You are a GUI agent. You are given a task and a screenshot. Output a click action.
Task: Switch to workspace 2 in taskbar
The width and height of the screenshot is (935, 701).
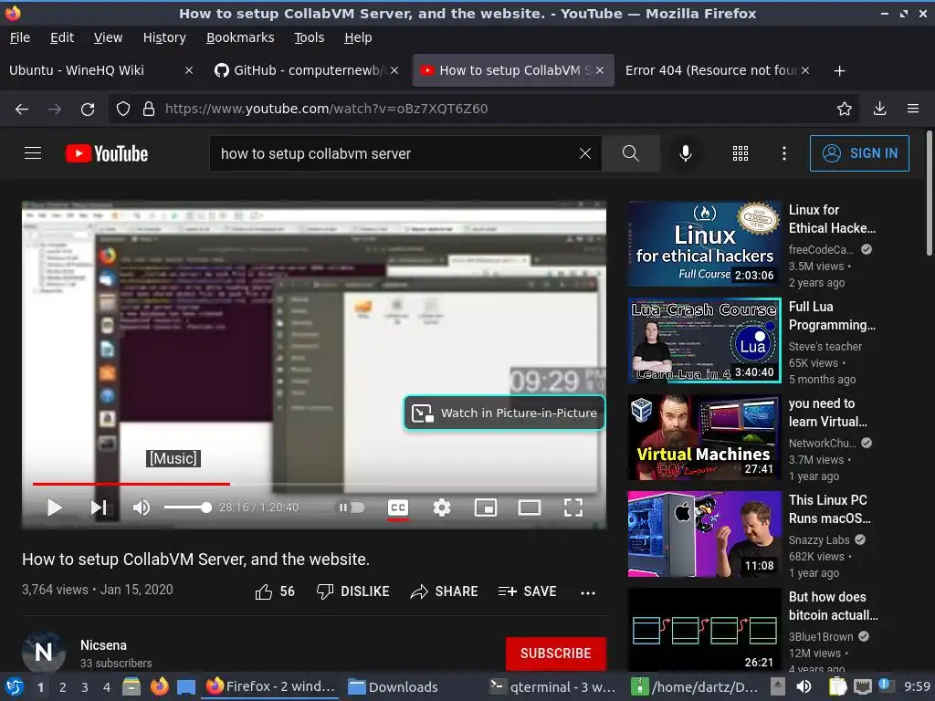pos(62,687)
